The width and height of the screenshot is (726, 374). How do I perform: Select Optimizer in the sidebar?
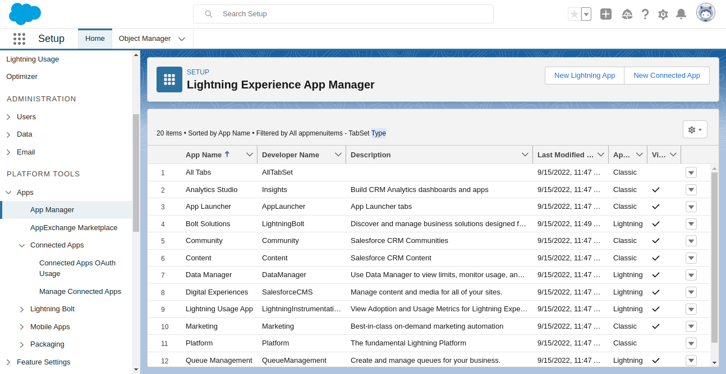tap(22, 77)
